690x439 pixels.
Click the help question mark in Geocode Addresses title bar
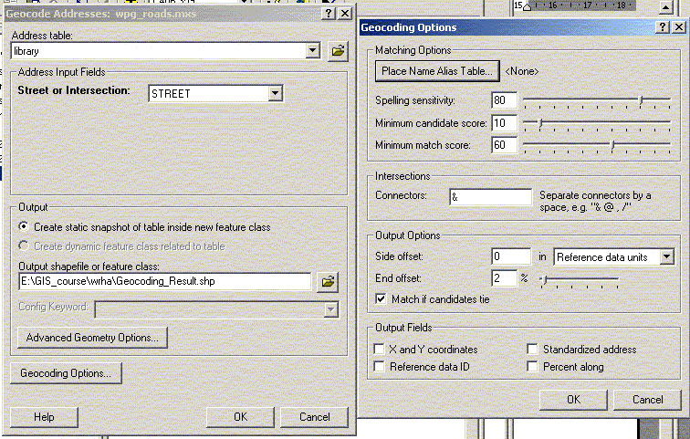pyautogui.click(x=328, y=14)
